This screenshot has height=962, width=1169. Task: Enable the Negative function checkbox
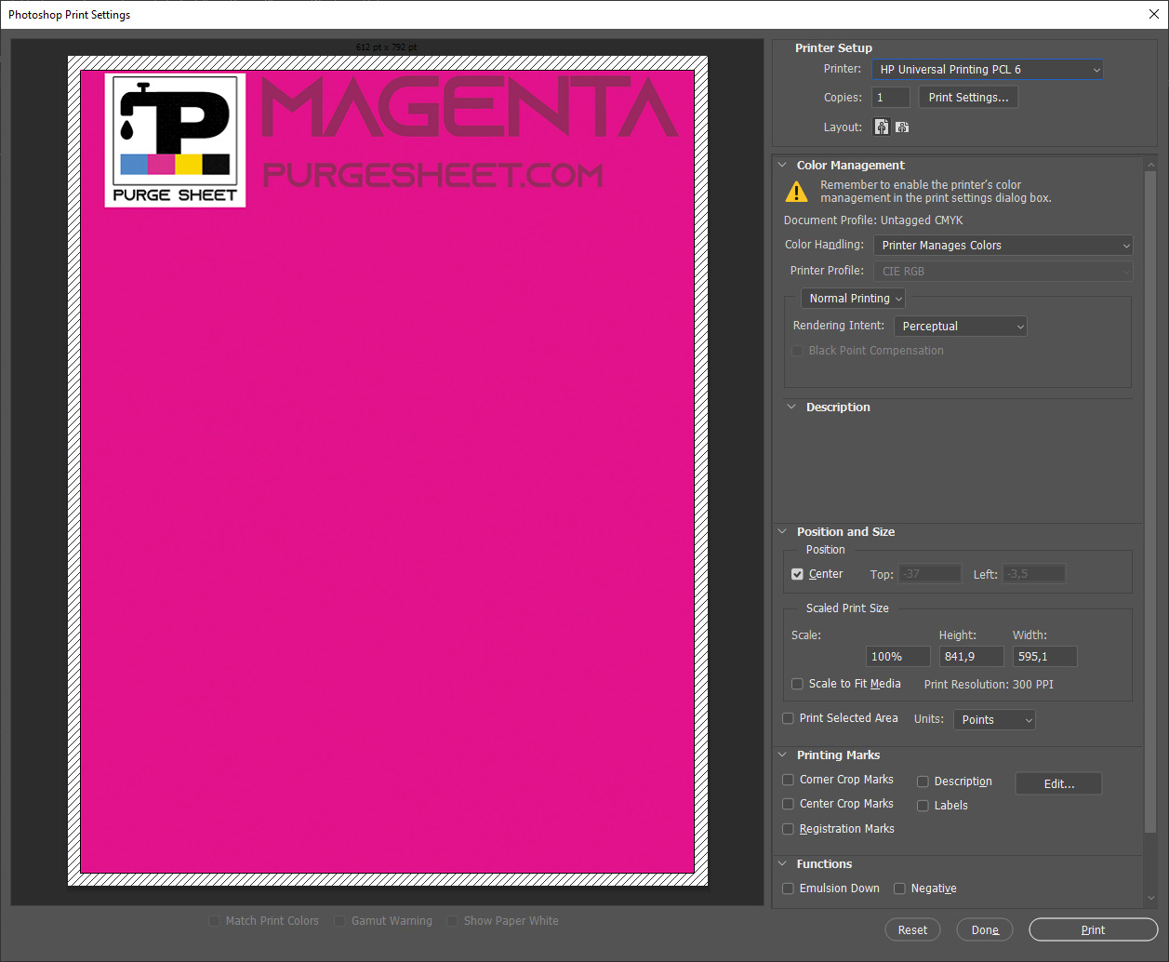coord(899,889)
